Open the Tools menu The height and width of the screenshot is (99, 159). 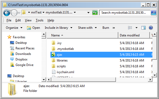pyautogui.click(x=39, y=20)
